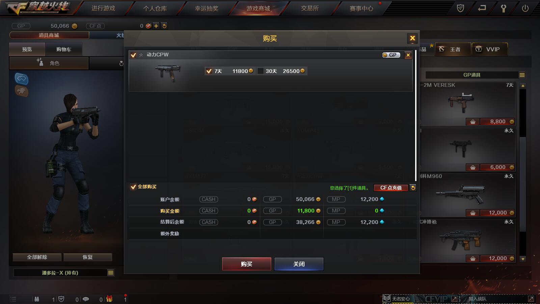The image size is (540, 304).
Task: Open the 个人仓库 tab
Action: coord(155,8)
